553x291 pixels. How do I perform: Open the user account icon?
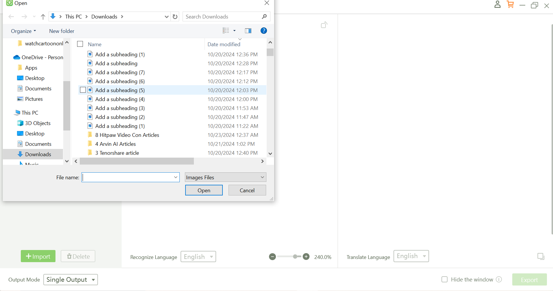497,5
